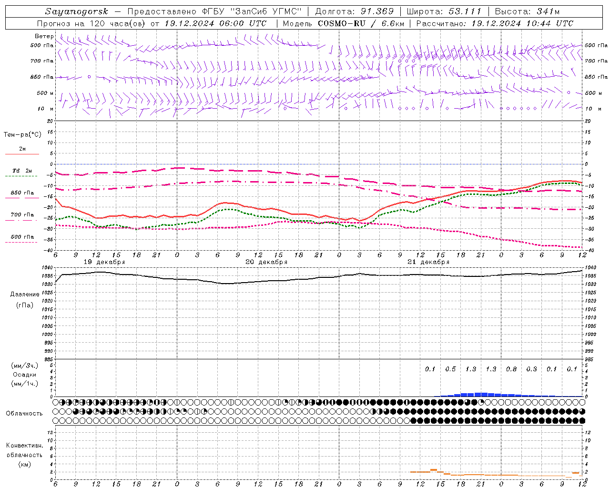This screenshot has height=488, width=610.
Task: Click the 'Облачность' cloud cover label
Action: click(24, 414)
